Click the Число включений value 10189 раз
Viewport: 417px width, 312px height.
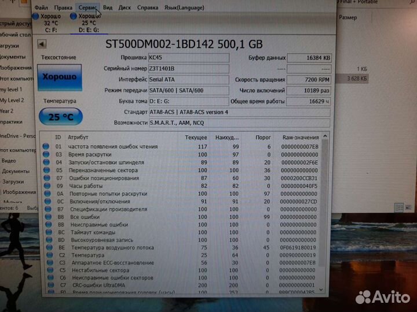[309, 91]
